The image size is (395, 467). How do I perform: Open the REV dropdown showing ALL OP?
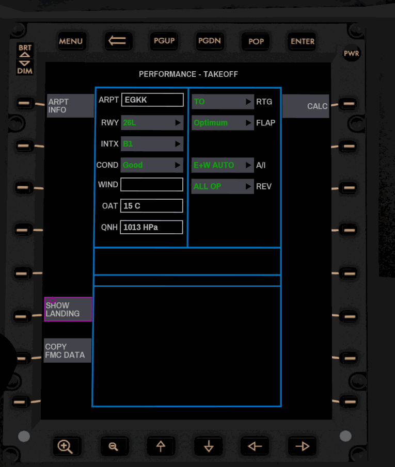223,186
